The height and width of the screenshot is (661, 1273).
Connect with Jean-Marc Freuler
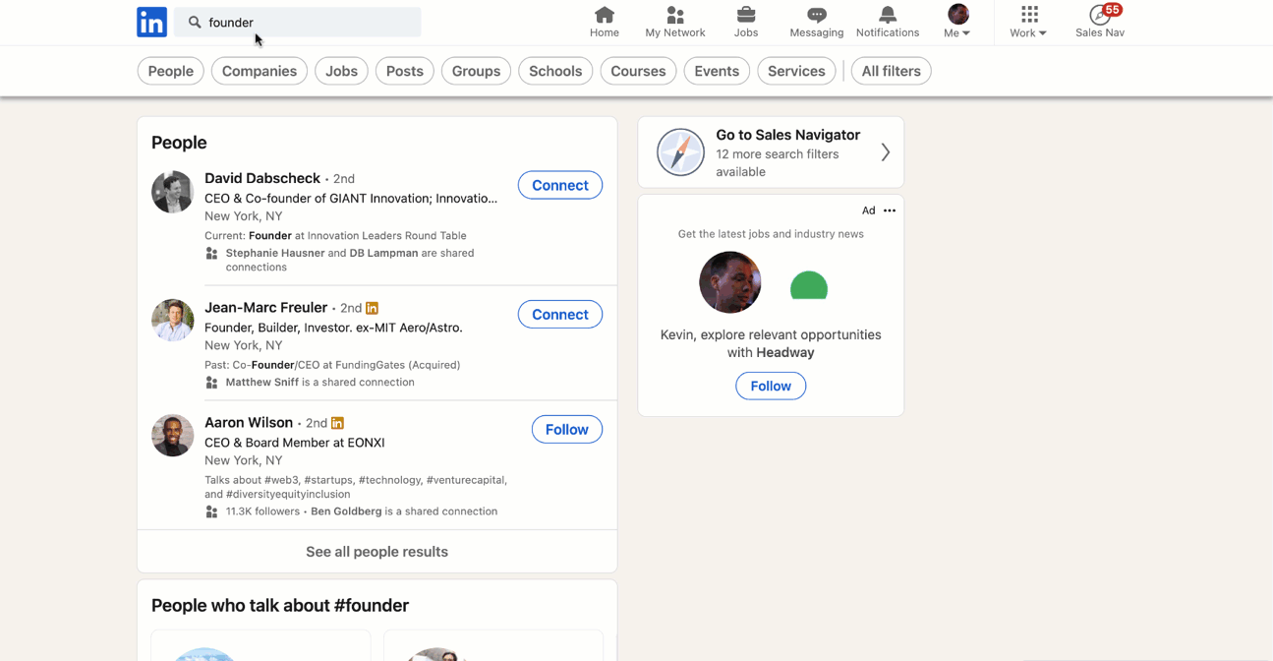point(560,315)
